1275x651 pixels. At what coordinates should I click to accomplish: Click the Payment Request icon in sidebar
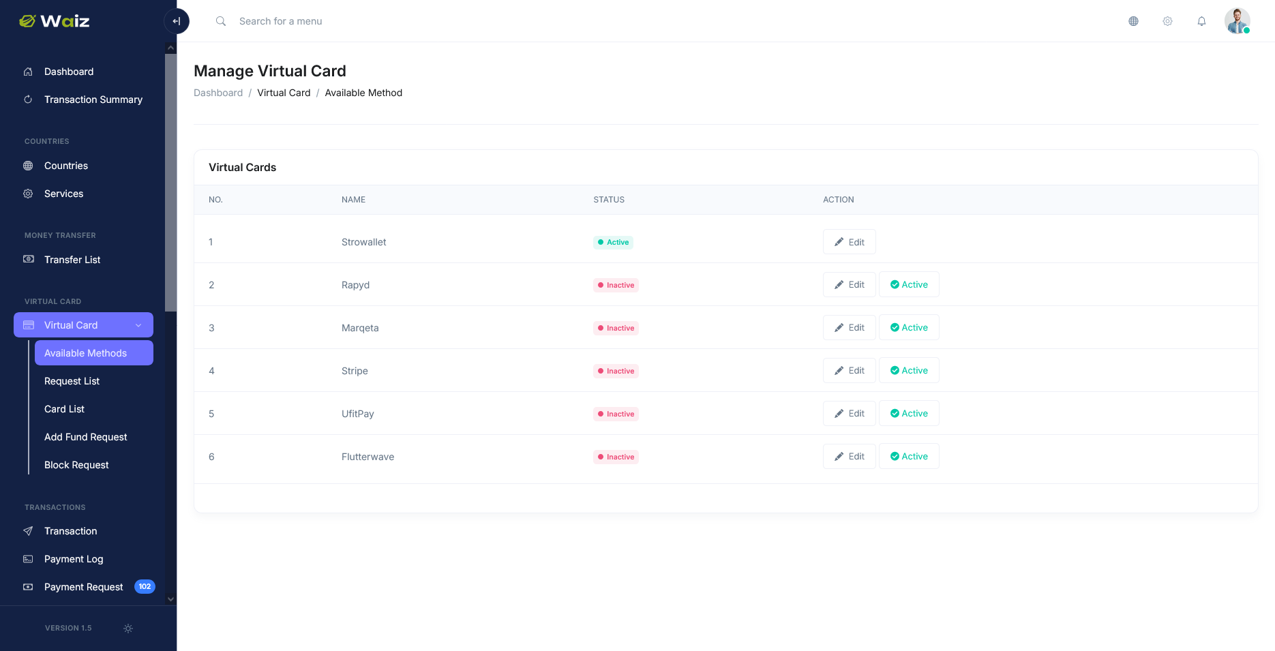point(28,587)
